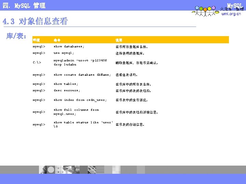
Task: Select description '显示库中的表结构详细信息.'
Action: pos(137,112)
